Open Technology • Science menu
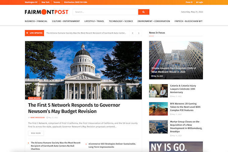Viewport: 228px width, 152px height. tap(121, 21)
